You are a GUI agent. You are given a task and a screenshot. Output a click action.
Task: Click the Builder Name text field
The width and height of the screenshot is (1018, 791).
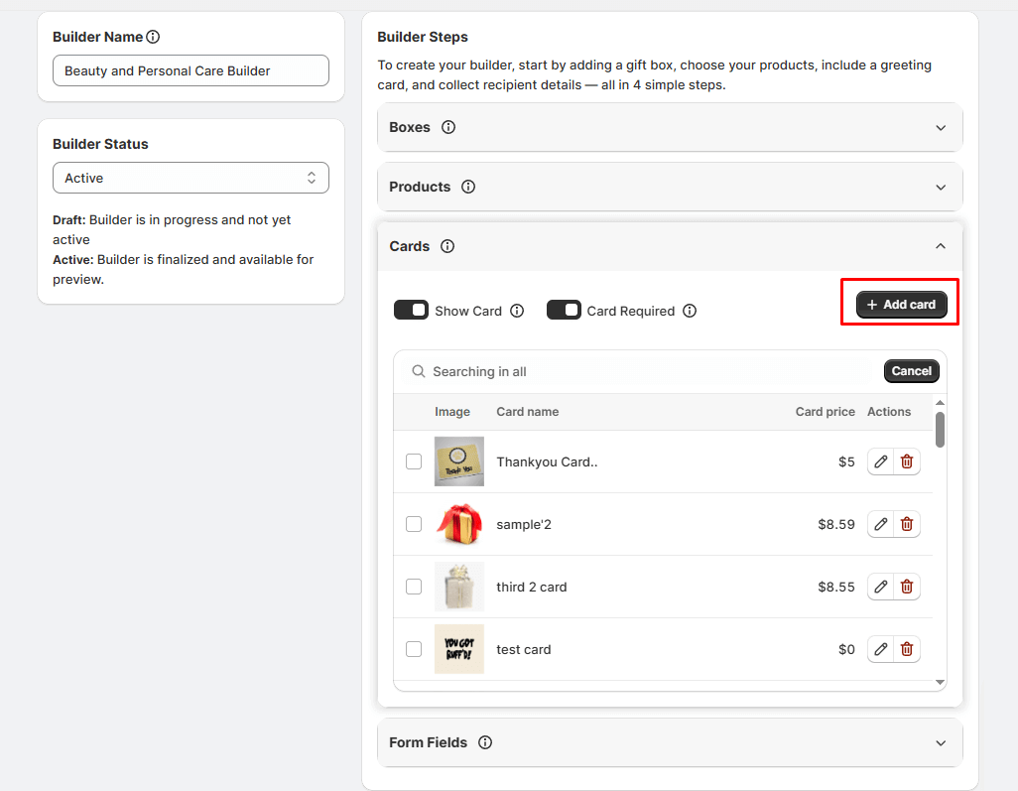coord(191,70)
